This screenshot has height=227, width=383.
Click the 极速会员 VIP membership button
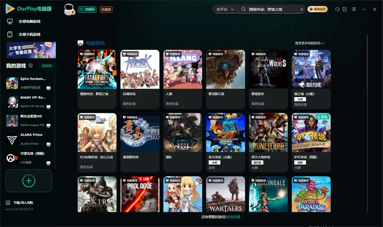point(318,9)
